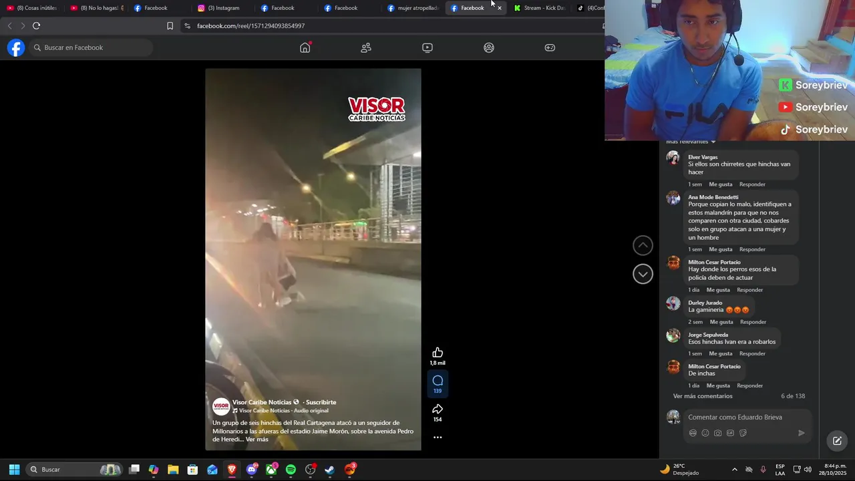Viewport: 855px width, 481px height.
Task: Open Elver Vargas commenter avatar
Action: pyautogui.click(x=673, y=158)
